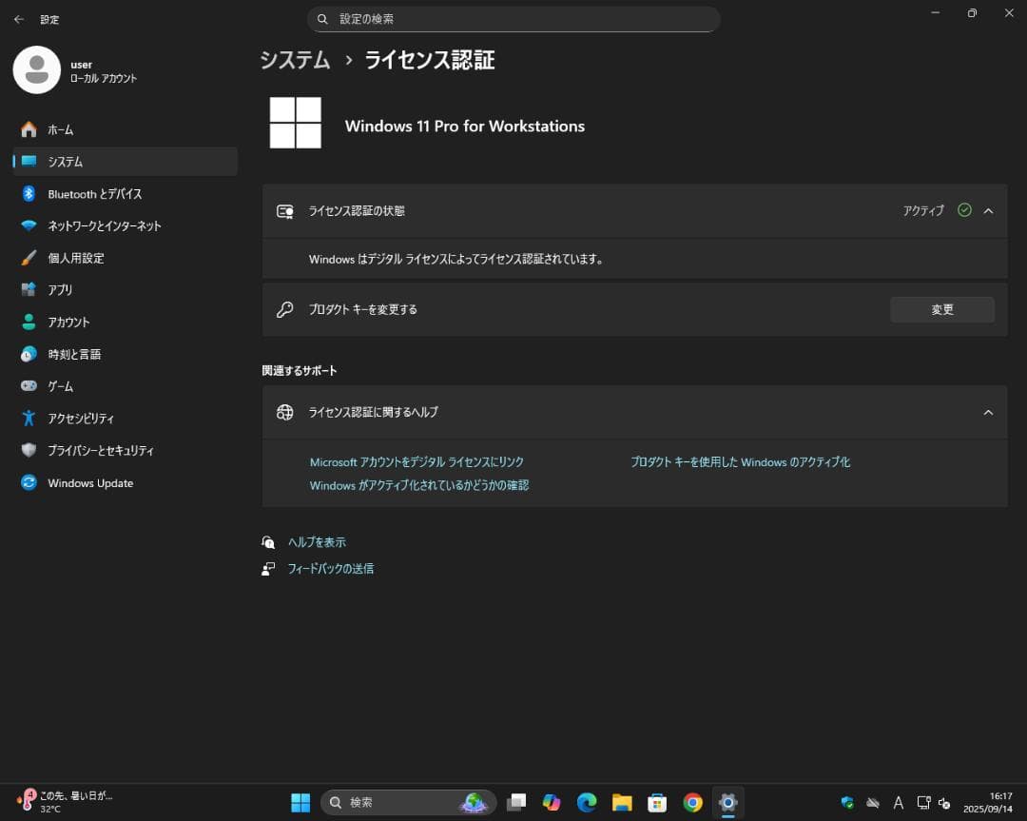Screen dimensions: 1027x821
Task: Click the 設定の検索 search field
Action: point(513,19)
